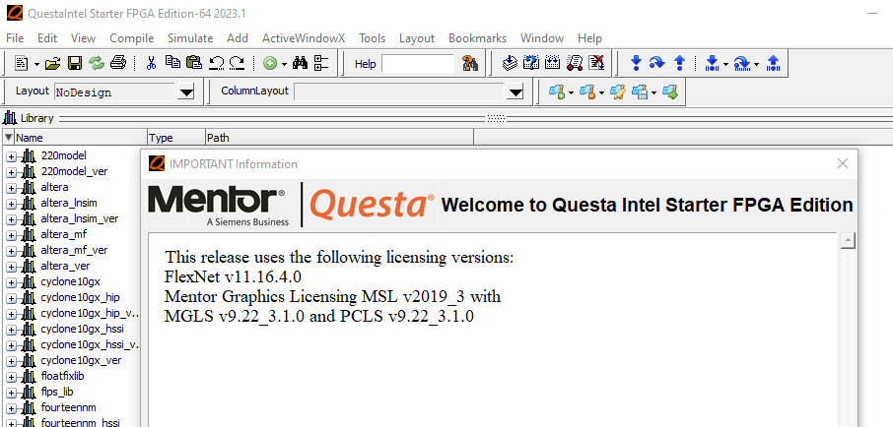The width and height of the screenshot is (893, 427).
Task: Expand the fourteennm library node
Action: pos(11,408)
